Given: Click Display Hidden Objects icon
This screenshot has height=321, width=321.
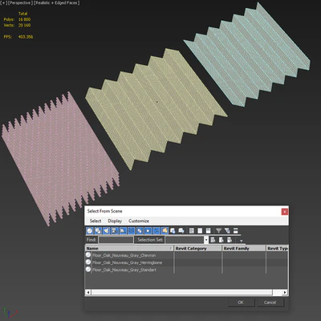Looking at the screenshot, I should click(181, 230).
